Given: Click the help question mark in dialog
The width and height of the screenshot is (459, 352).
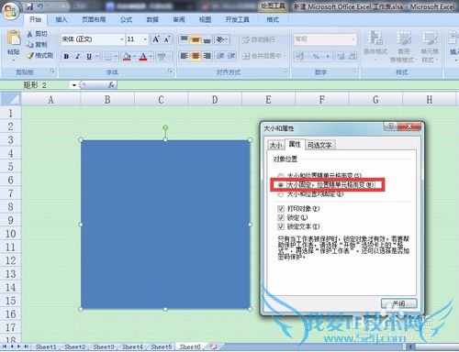Looking at the screenshot, I should 390,126.
